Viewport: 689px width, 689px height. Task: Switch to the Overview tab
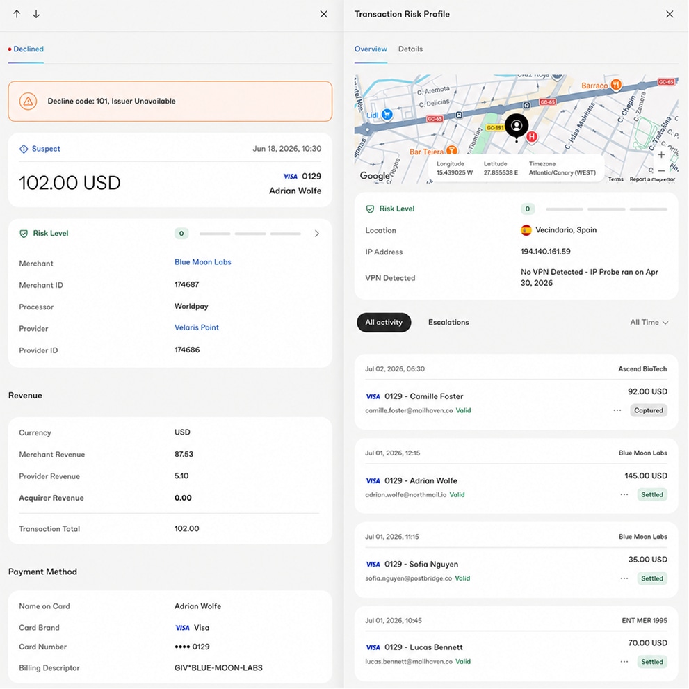371,49
